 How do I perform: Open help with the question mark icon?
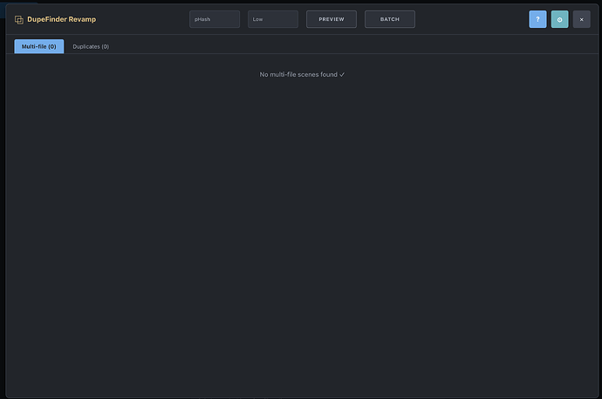(x=537, y=19)
